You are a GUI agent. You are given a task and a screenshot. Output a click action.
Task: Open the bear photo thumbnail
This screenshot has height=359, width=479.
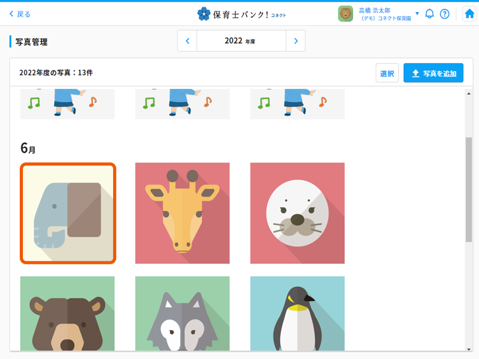(67, 313)
